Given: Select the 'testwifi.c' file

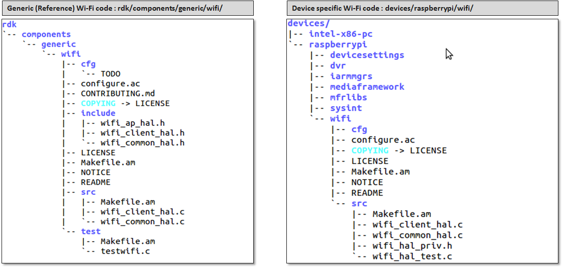Looking at the screenshot, I should point(125,251).
